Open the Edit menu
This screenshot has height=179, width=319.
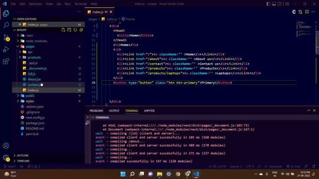(x=22, y=4)
